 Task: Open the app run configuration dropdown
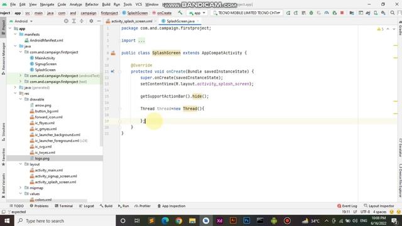click(197, 13)
